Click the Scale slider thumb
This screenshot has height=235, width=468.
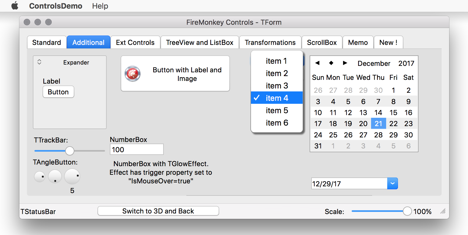coord(407,211)
